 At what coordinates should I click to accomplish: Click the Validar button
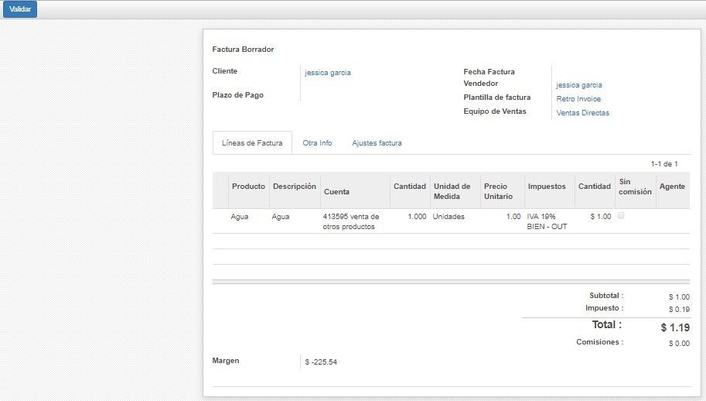point(19,9)
